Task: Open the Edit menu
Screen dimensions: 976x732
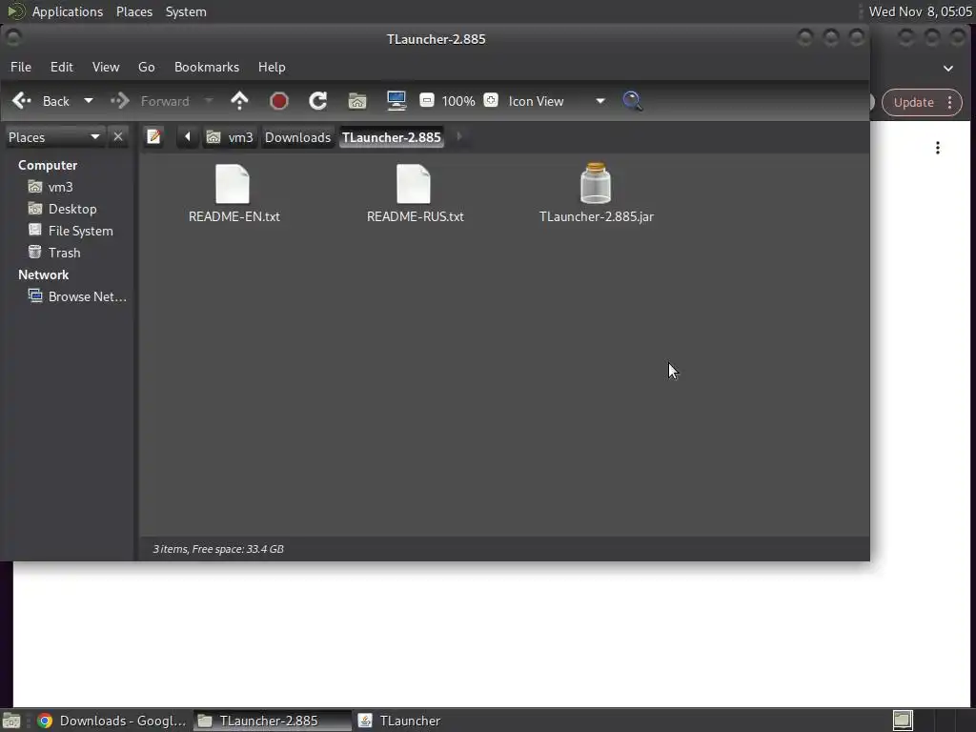Action: (x=62, y=67)
